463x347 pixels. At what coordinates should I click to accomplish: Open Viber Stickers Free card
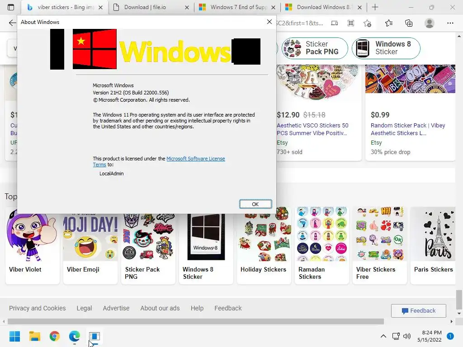click(x=380, y=245)
